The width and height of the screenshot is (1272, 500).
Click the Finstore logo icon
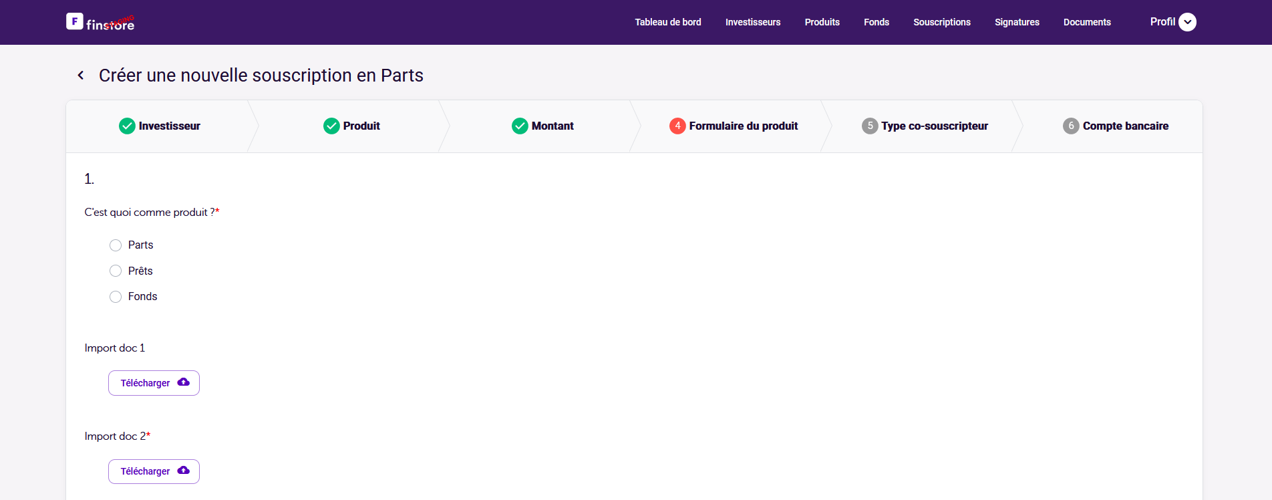tap(75, 21)
